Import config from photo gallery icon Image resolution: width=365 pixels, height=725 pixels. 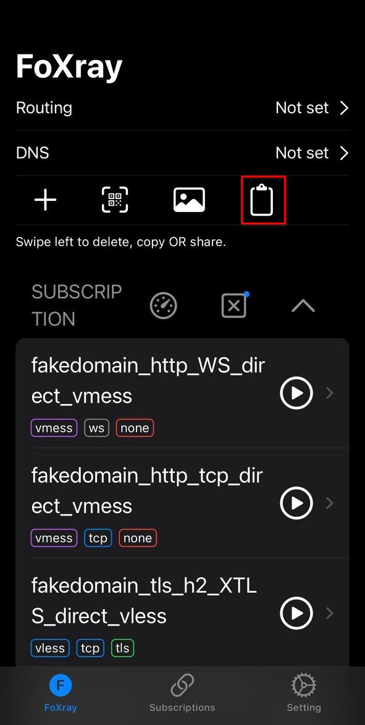[189, 200]
